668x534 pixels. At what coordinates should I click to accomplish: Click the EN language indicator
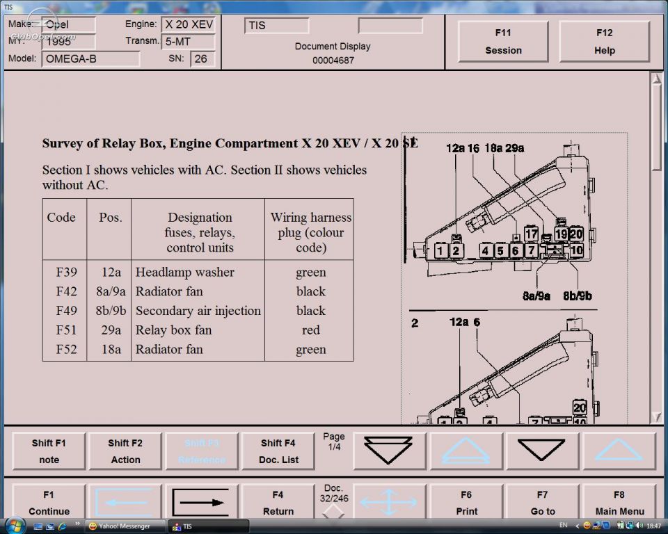coord(563,526)
